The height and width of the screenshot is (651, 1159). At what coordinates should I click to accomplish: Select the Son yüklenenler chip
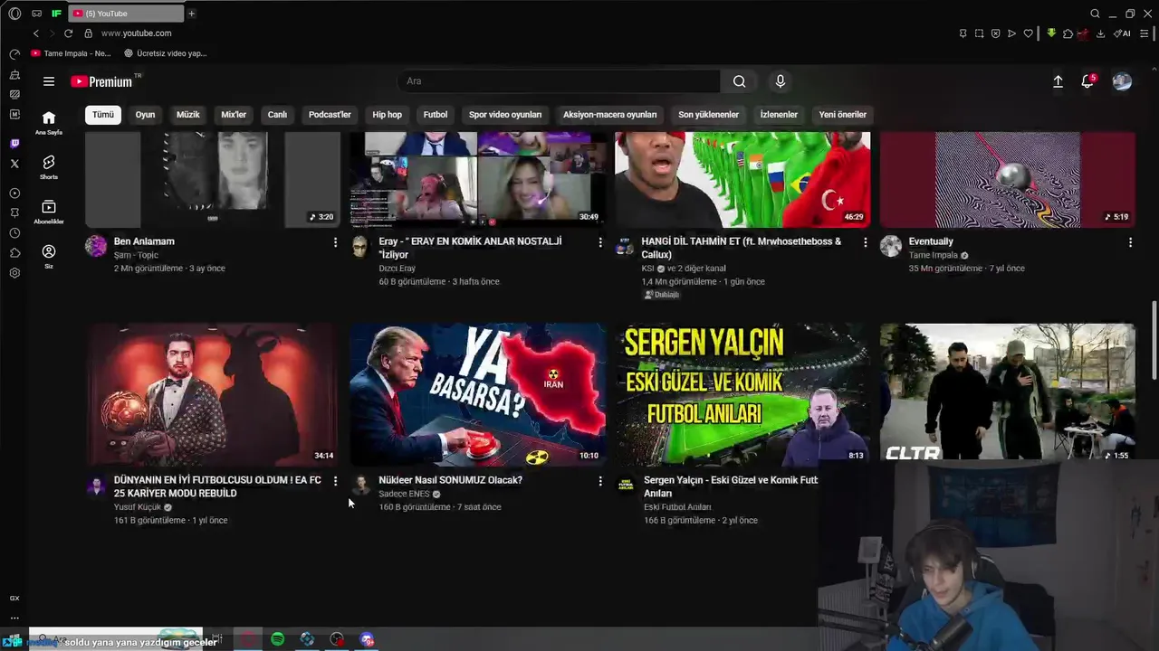pyautogui.click(x=708, y=115)
